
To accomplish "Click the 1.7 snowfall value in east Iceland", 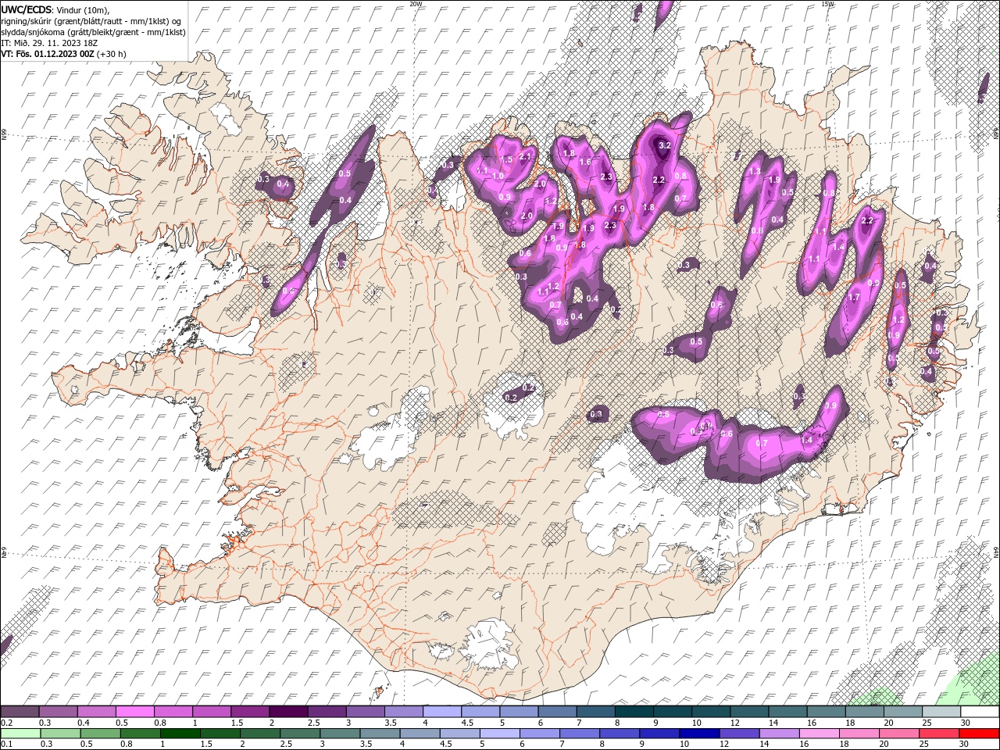I will [x=854, y=298].
